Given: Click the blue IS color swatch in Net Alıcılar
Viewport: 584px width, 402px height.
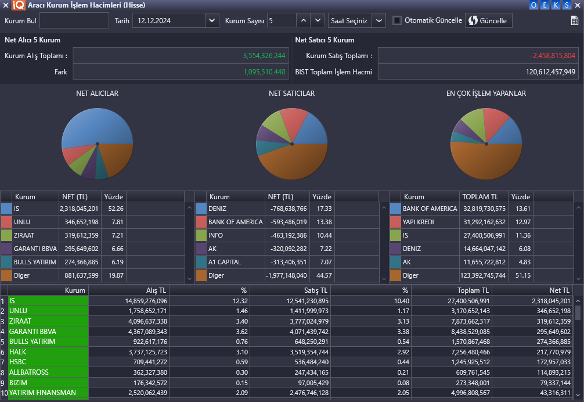Looking at the screenshot, I should (x=7, y=209).
